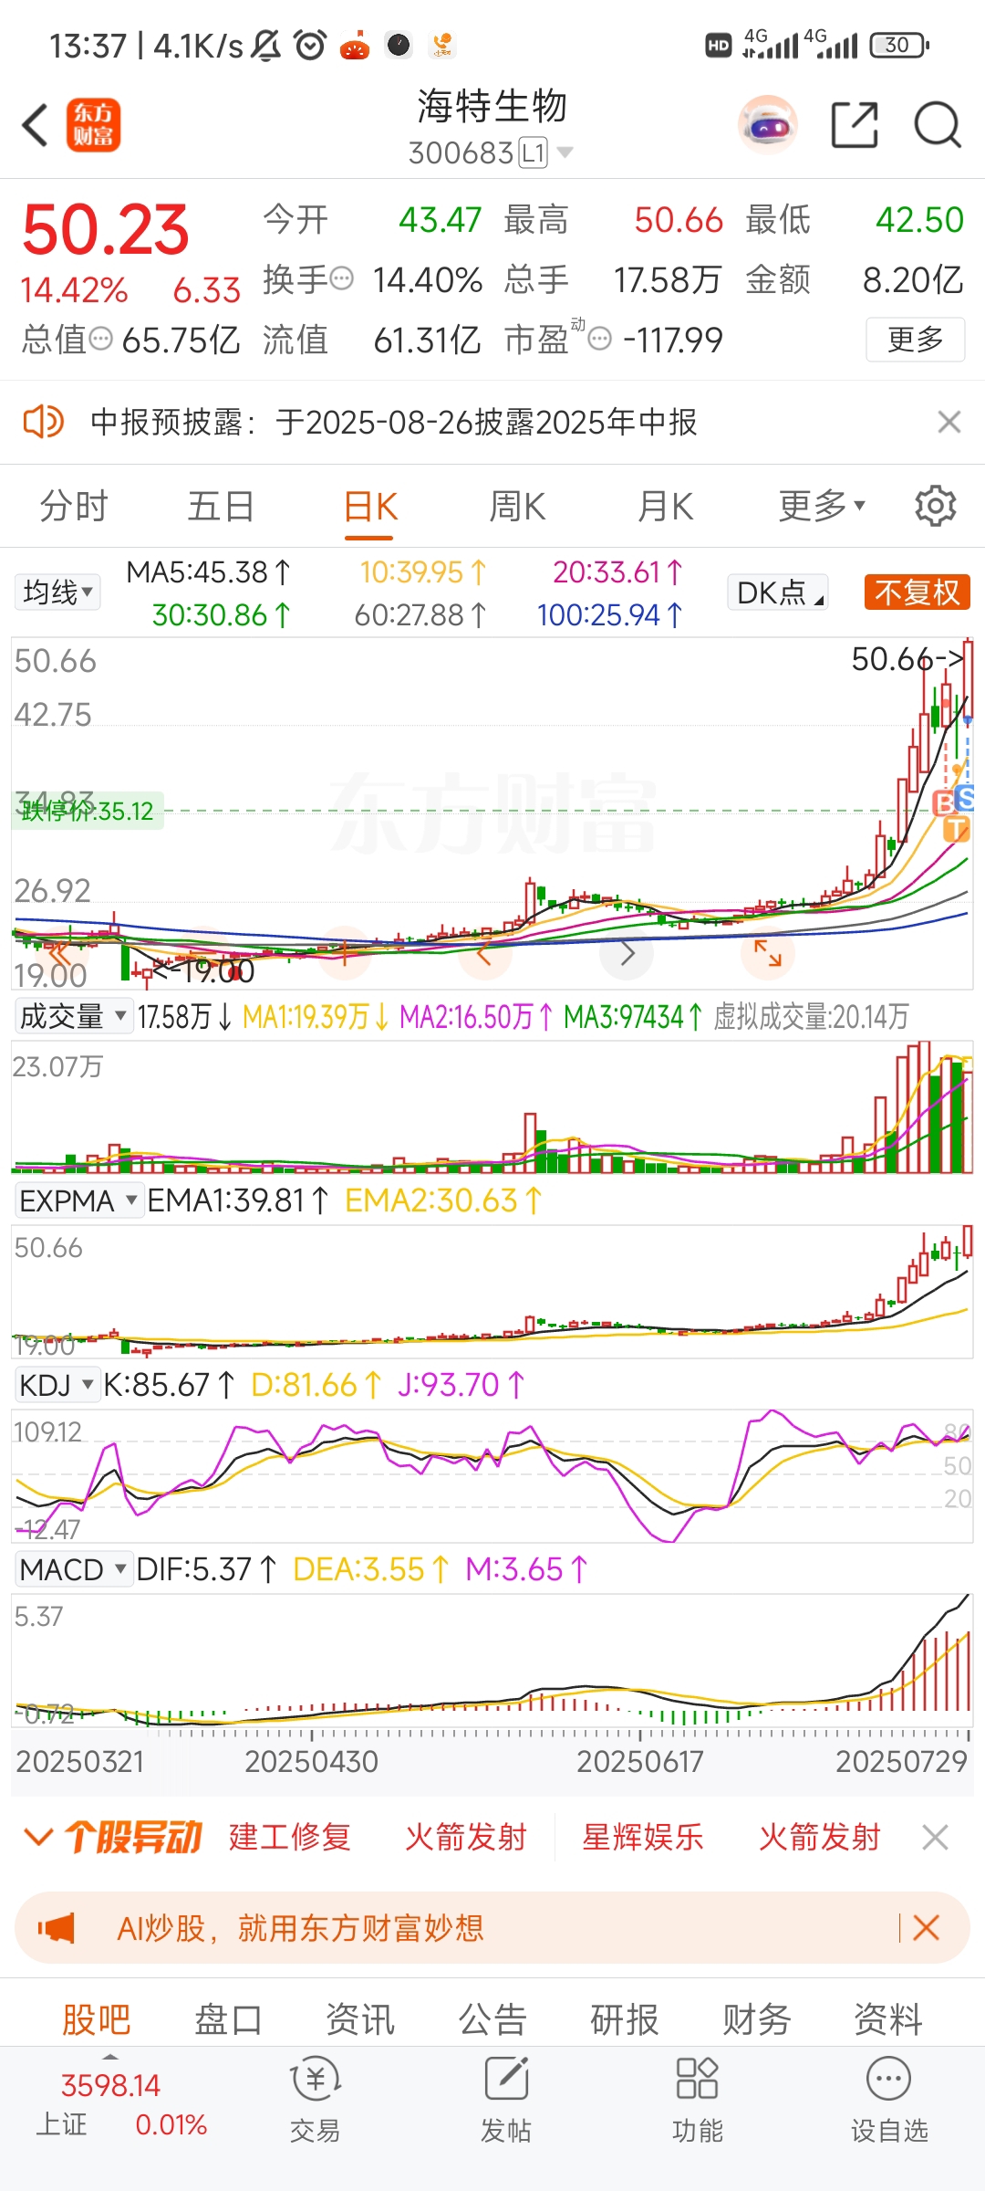Screen dimensions: 985x2191
Task: Tap the 20250729 date label
Action: (901, 1761)
